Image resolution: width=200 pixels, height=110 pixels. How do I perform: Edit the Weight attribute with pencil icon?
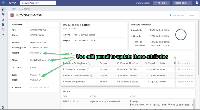point(41,53)
